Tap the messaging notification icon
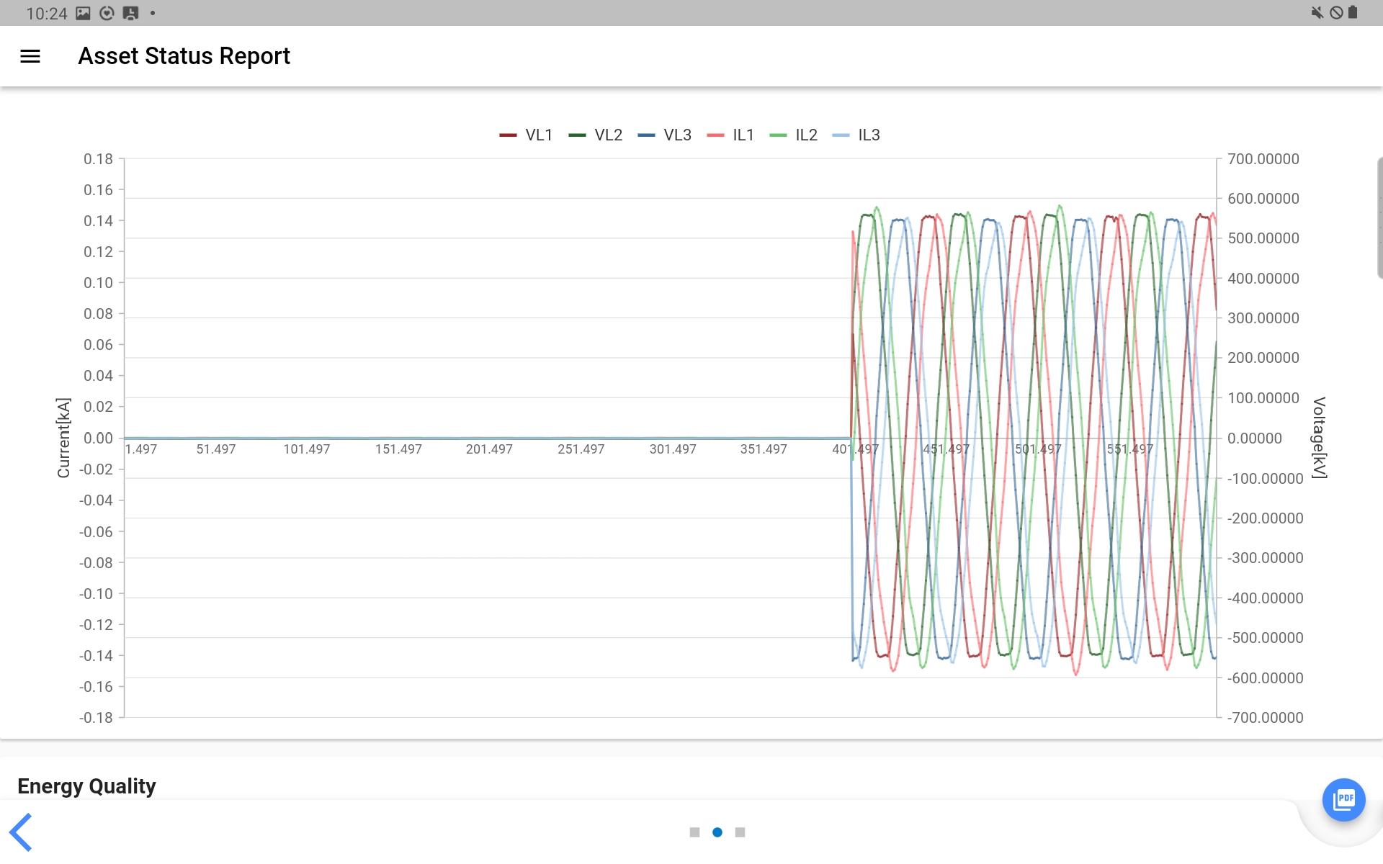Viewport: 1383px width, 864px height. tap(131, 12)
